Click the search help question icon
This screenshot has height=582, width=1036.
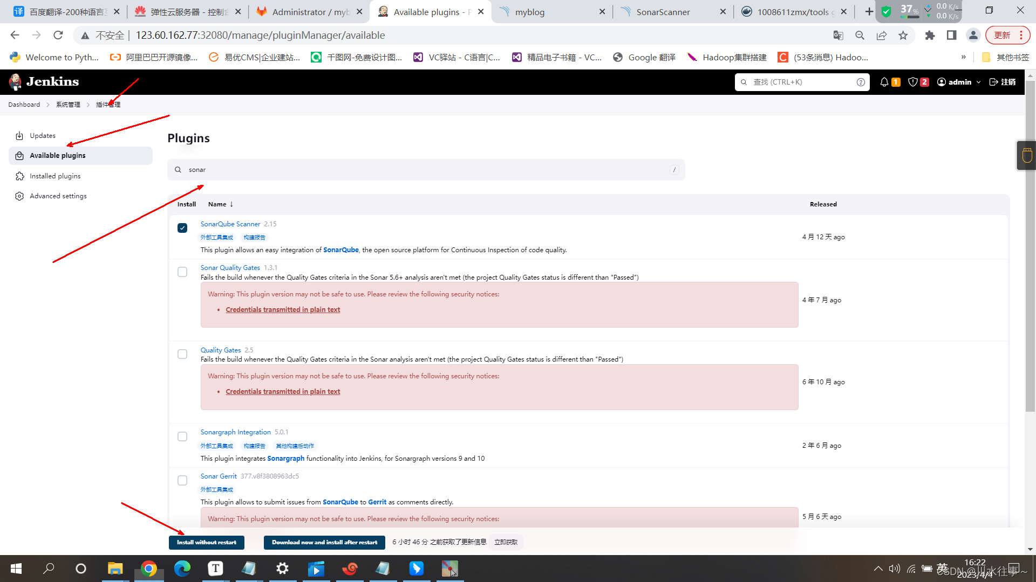(x=861, y=82)
